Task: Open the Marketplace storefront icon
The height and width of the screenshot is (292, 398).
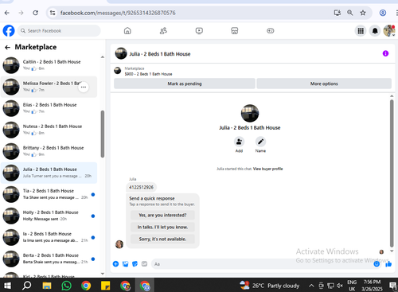Action: tap(235, 31)
